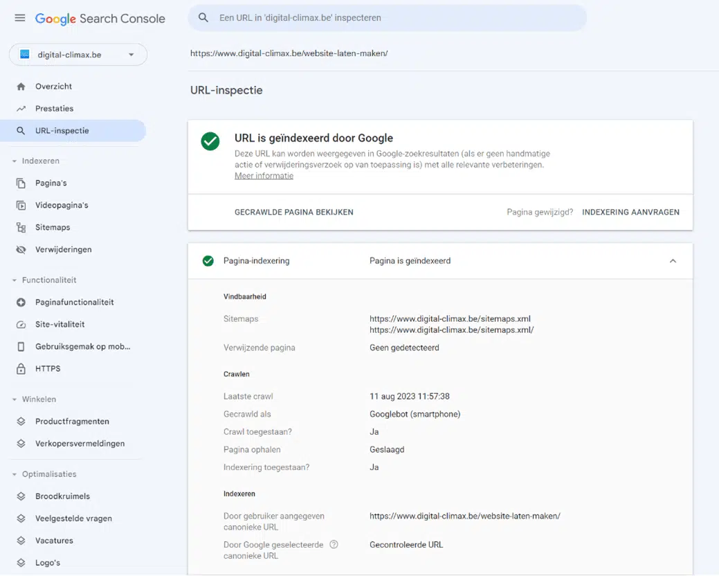Click the 'Pagina is geïndexeerd' status text
719x576 pixels.
pos(410,261)
